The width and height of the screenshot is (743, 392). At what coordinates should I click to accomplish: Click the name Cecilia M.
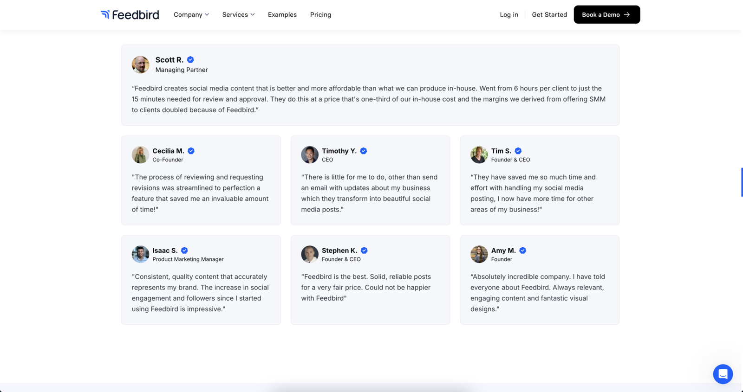169,151
